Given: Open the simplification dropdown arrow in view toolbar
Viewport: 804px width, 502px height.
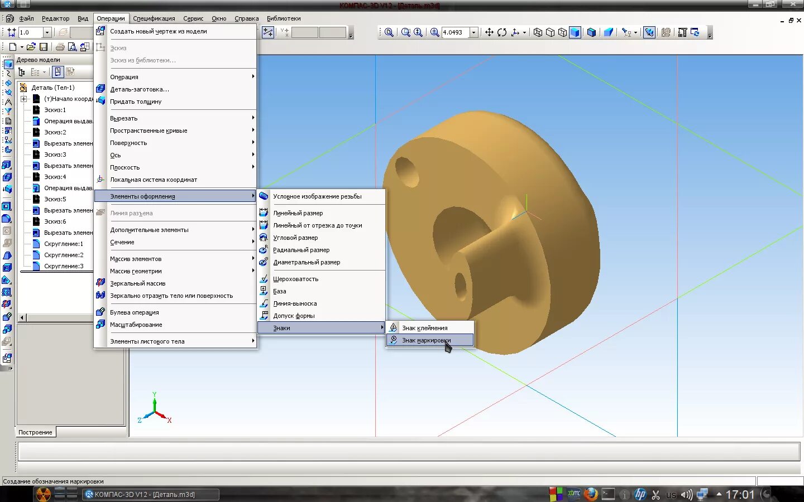Looking at the screenshot, I should (x=635, y=32).
